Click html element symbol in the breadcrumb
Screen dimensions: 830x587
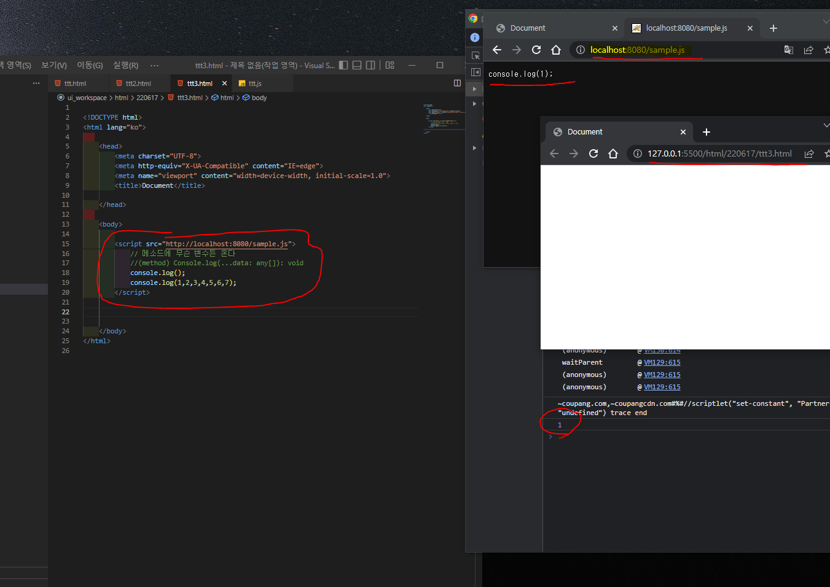click(x=227, y=98)
